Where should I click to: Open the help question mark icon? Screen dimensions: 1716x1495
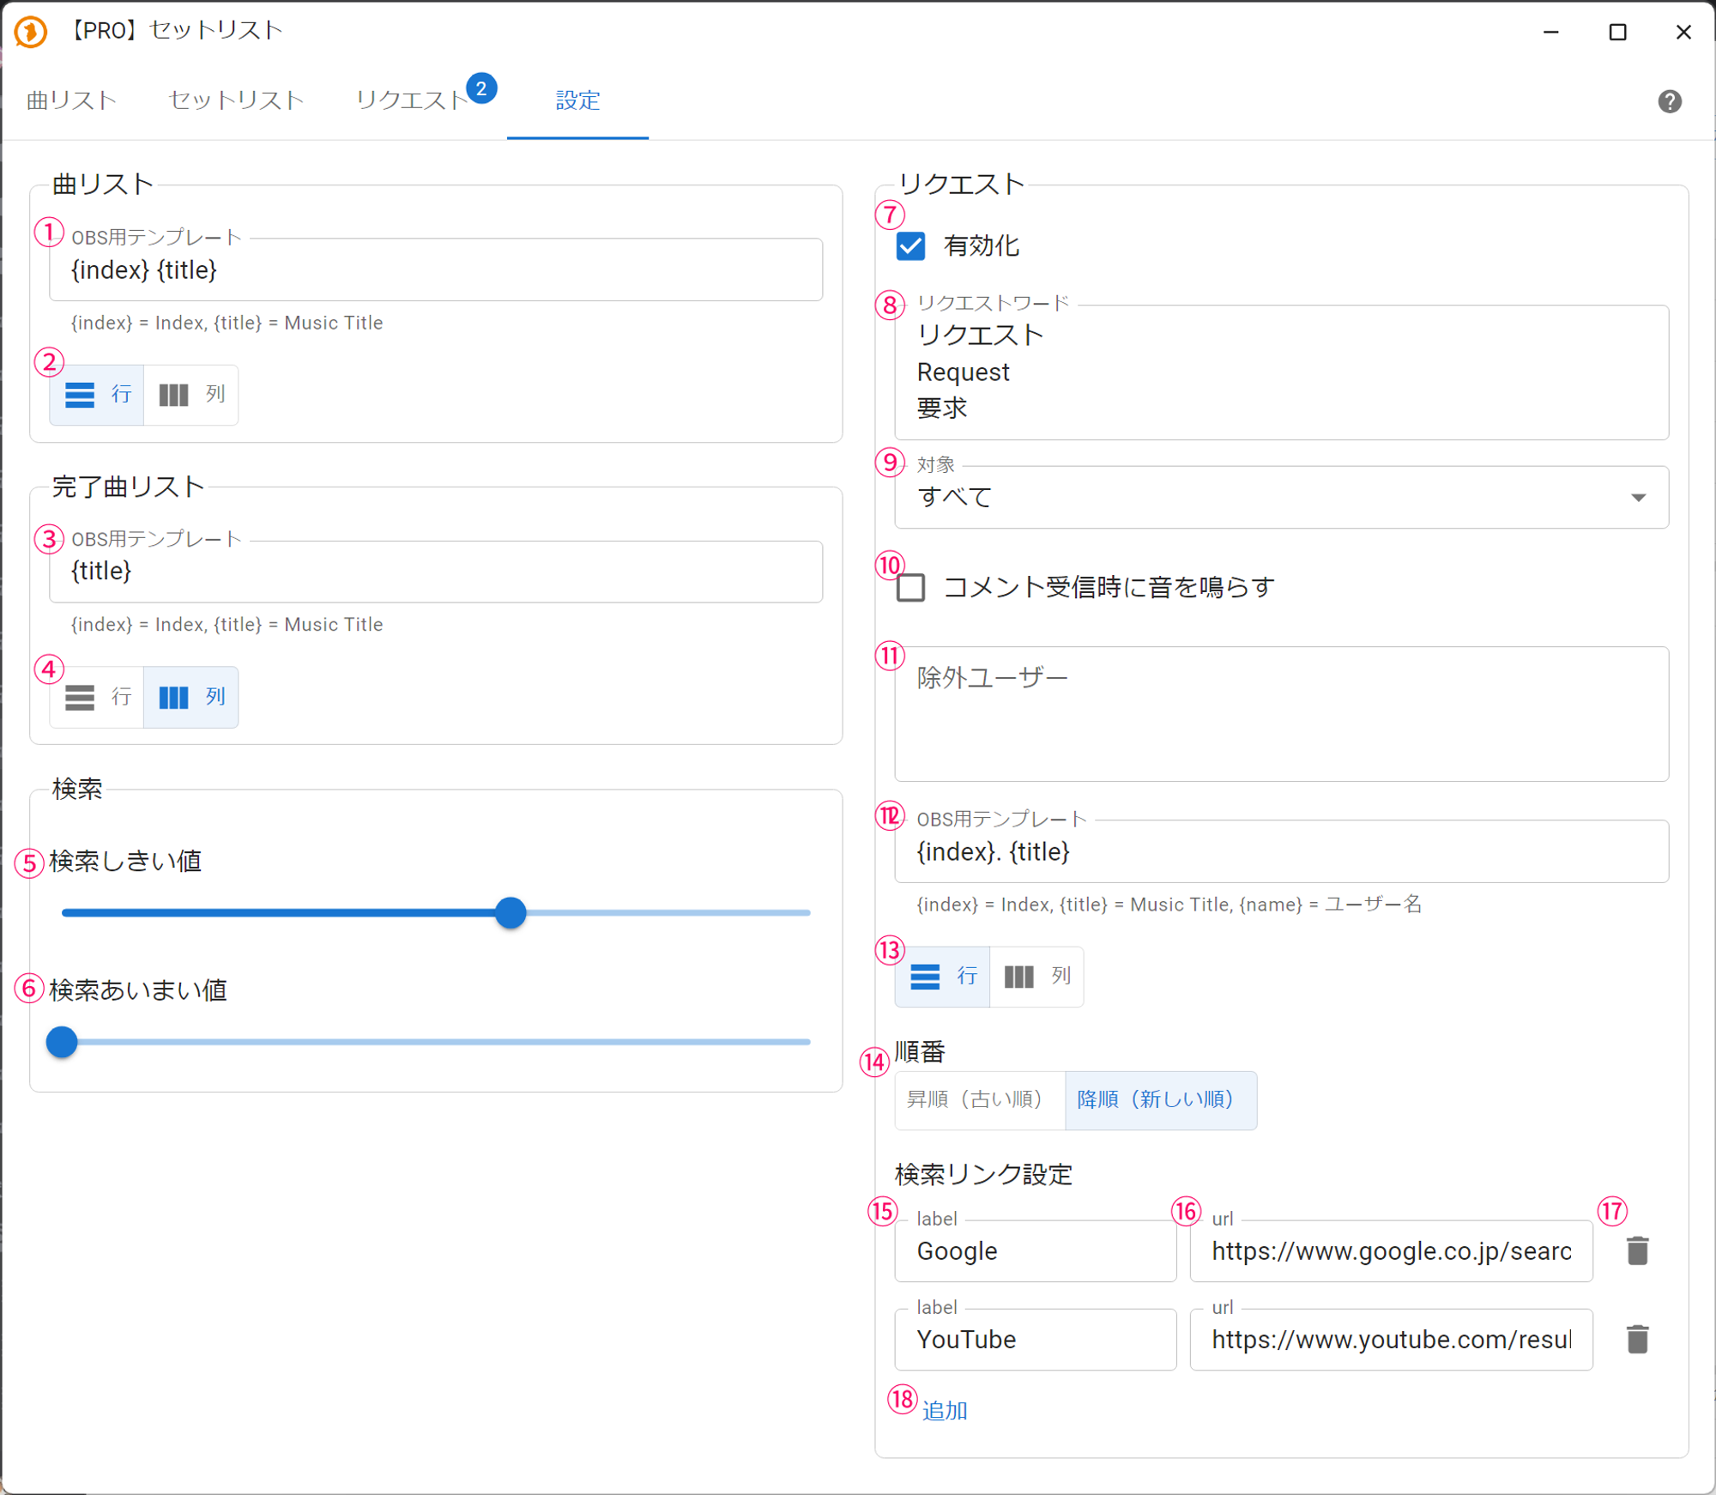point(1669,101)
